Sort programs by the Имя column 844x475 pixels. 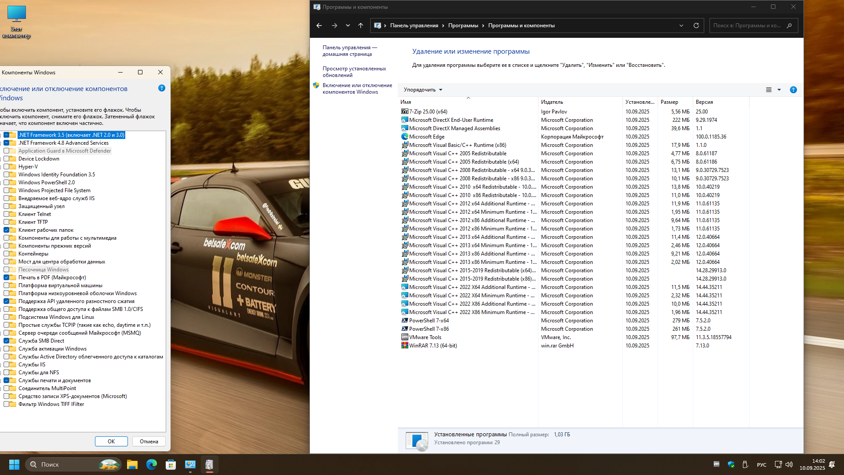coord(468,102)
